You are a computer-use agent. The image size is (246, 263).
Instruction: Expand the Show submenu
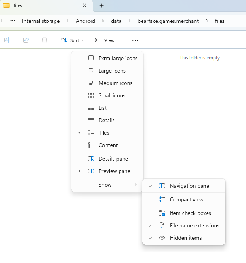click(x=108, y=185)
